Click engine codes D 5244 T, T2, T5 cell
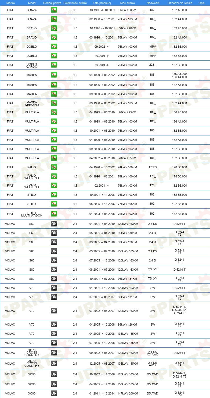 [x=179, y=310]
